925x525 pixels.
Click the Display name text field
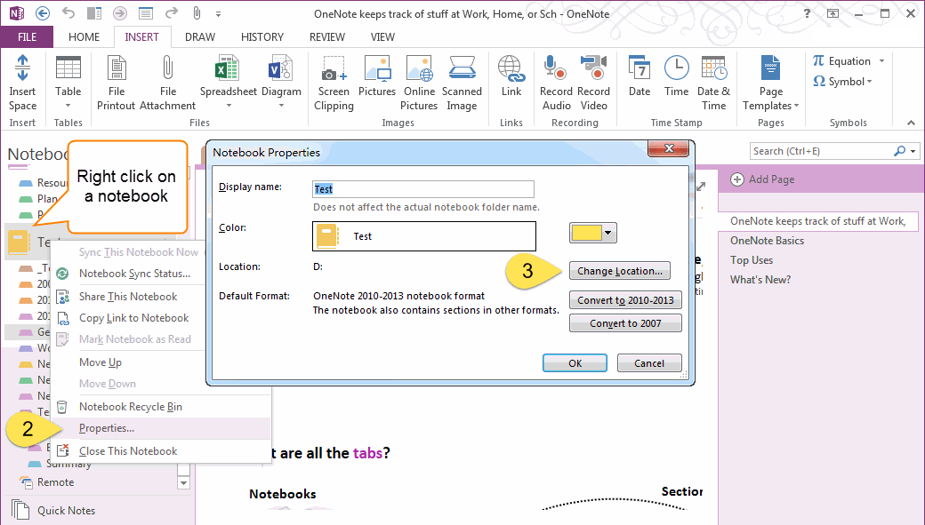click(423, 189)
